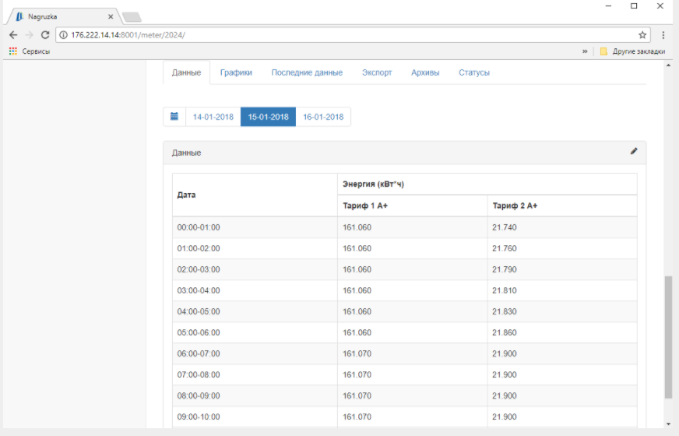Open the Последние данные tab
This screenshot has width=679, height=436.
307,72
